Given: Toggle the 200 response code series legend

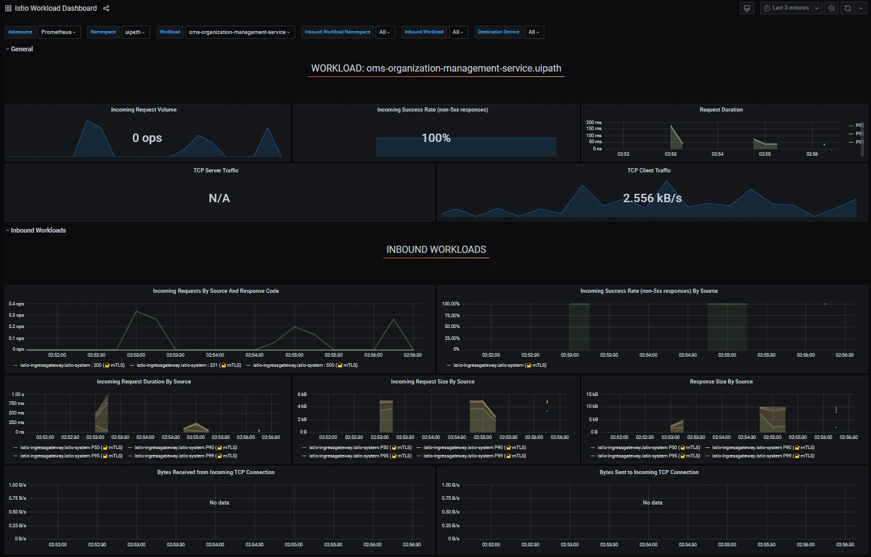Looking at the screenshot, I should click(69, 365).
